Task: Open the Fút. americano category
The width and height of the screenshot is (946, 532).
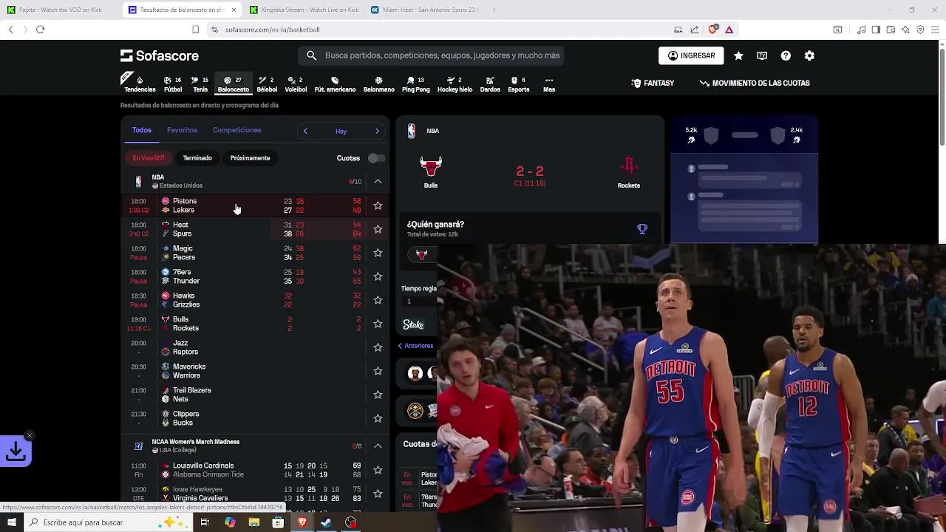Action: [335, 84]
